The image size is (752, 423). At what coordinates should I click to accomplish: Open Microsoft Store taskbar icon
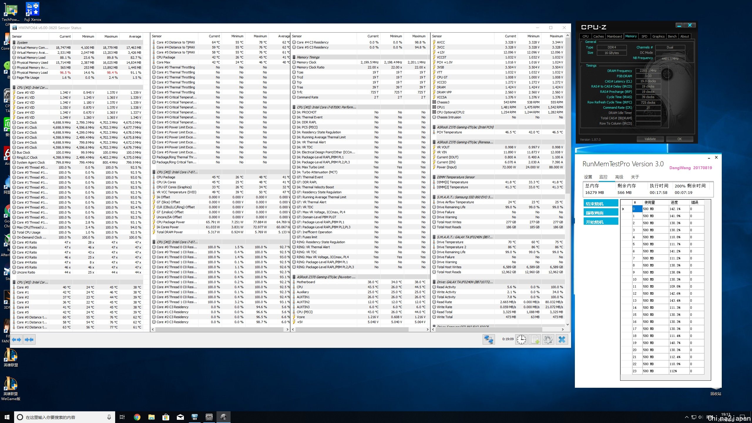166,417
